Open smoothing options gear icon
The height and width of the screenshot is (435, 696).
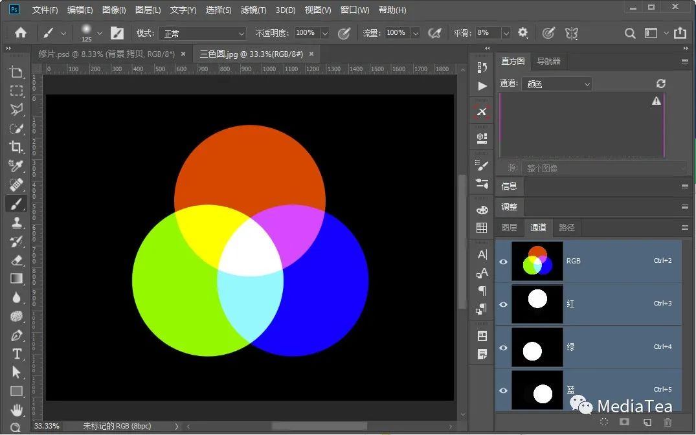(523, 32)
